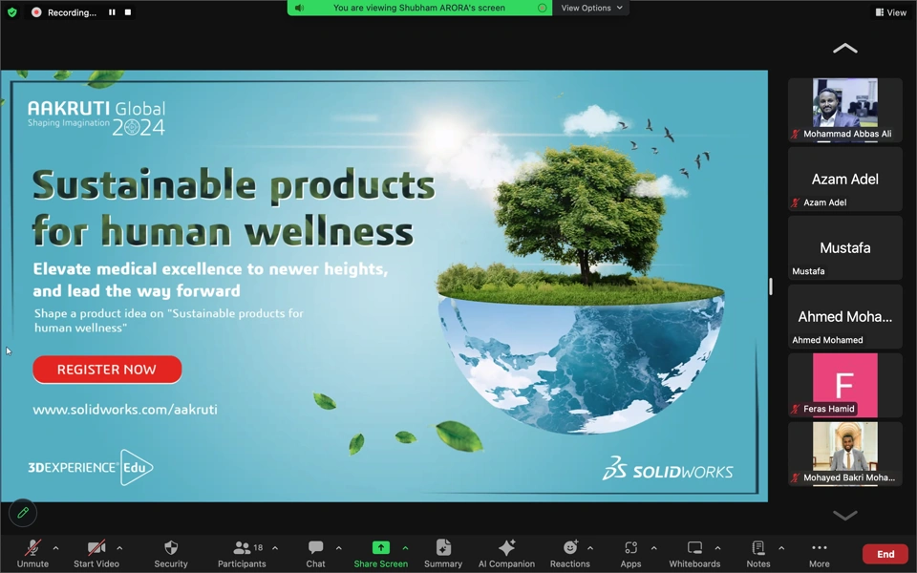Expand Share Screen options arrow
This screenshot has width=917, height=573.
pyautogui.click(x=405, y=548)
